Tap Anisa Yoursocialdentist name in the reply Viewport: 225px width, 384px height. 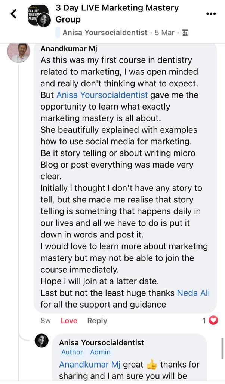tap(101, 342)
